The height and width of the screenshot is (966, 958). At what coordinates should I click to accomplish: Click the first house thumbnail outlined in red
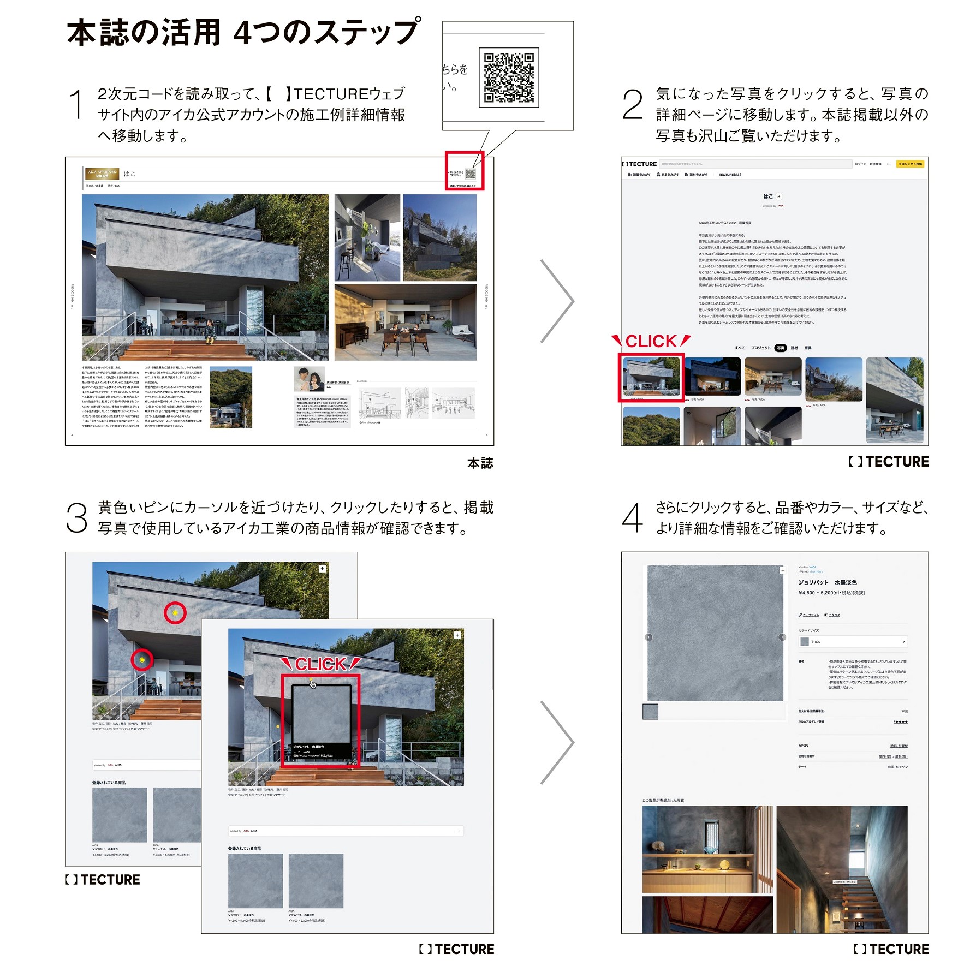pyautogui.click(x=651, y=377)
